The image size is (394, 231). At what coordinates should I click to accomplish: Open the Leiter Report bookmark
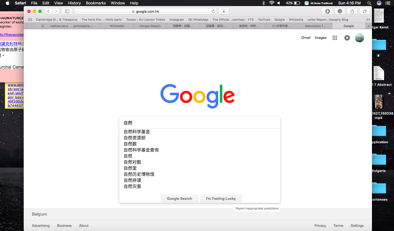(328, 20)
